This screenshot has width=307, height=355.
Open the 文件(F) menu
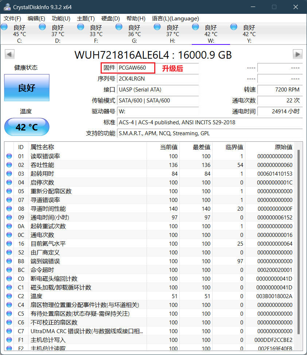coord(12,19)
